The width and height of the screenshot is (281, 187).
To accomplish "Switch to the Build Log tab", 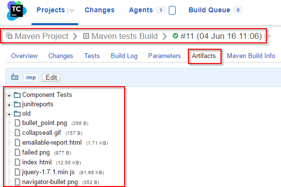I will pyautogui.click(x=124, y=56).
